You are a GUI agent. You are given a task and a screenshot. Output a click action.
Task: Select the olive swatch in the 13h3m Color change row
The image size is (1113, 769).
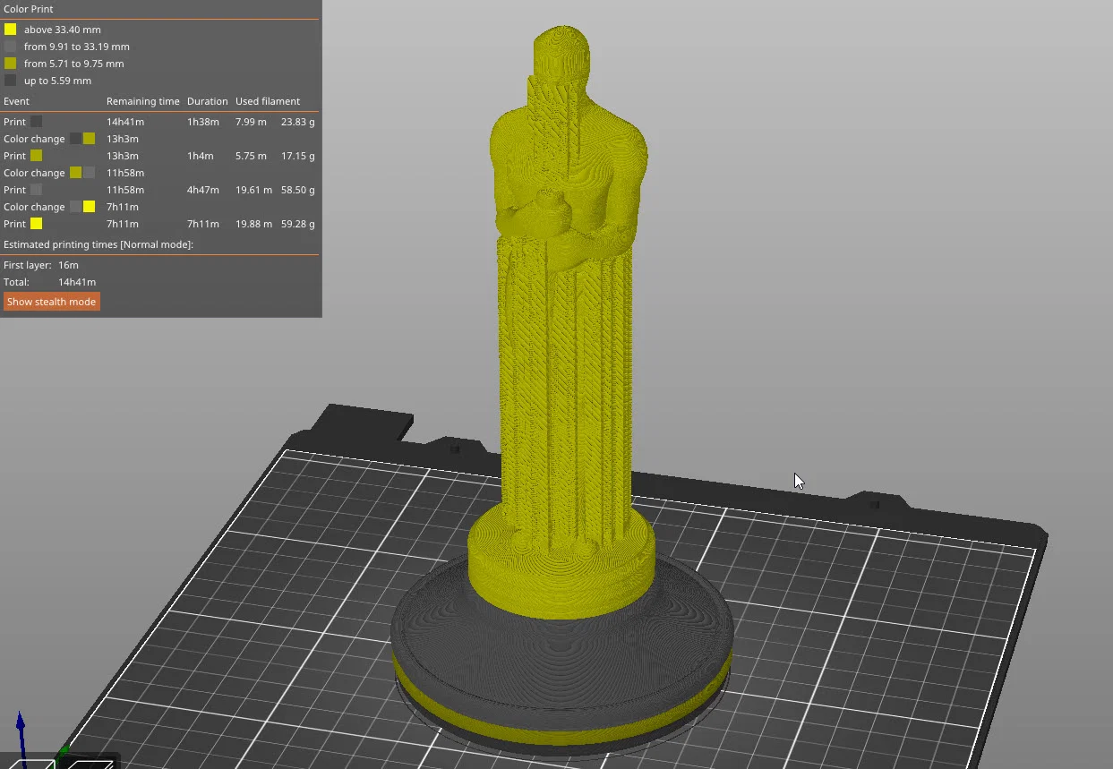click(89, 139)
